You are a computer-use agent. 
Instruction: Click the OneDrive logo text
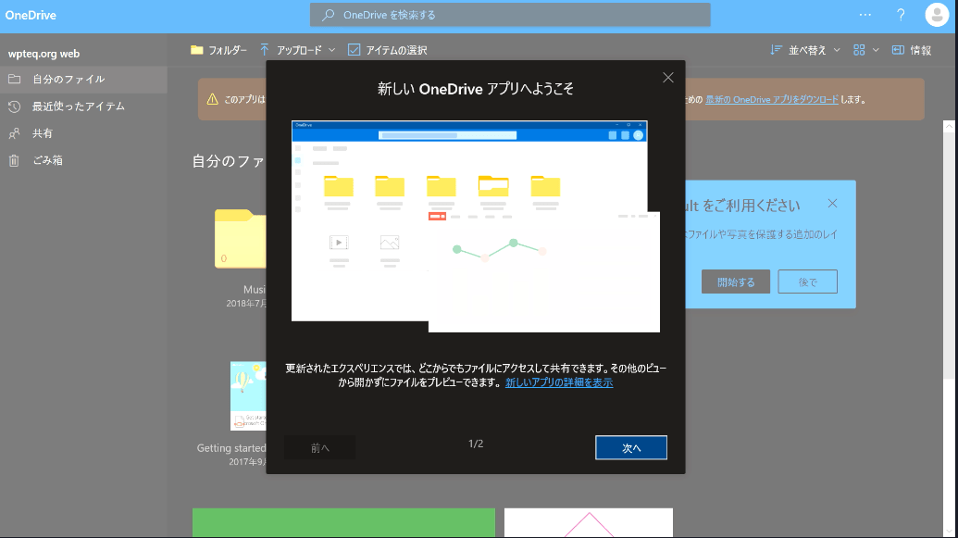click(31, 16)
